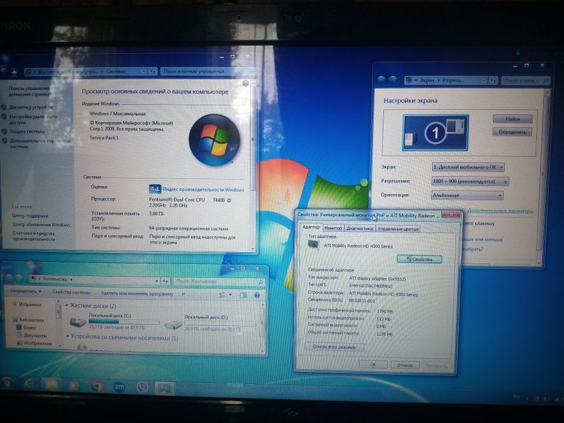
Task: Click the Control Panel taskbar icon
Action: coord(165,388)
